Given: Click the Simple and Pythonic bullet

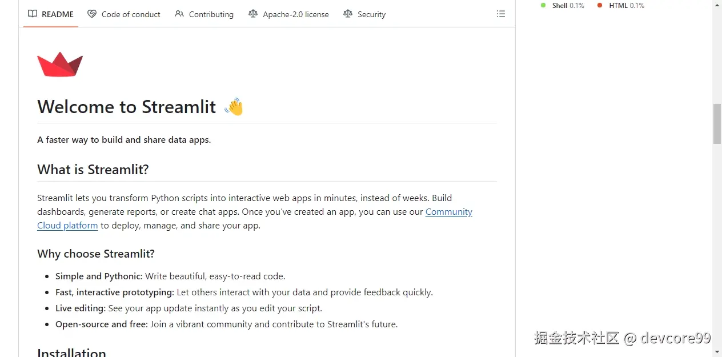Looking at the screenshot, I should [x=170, y=276].
